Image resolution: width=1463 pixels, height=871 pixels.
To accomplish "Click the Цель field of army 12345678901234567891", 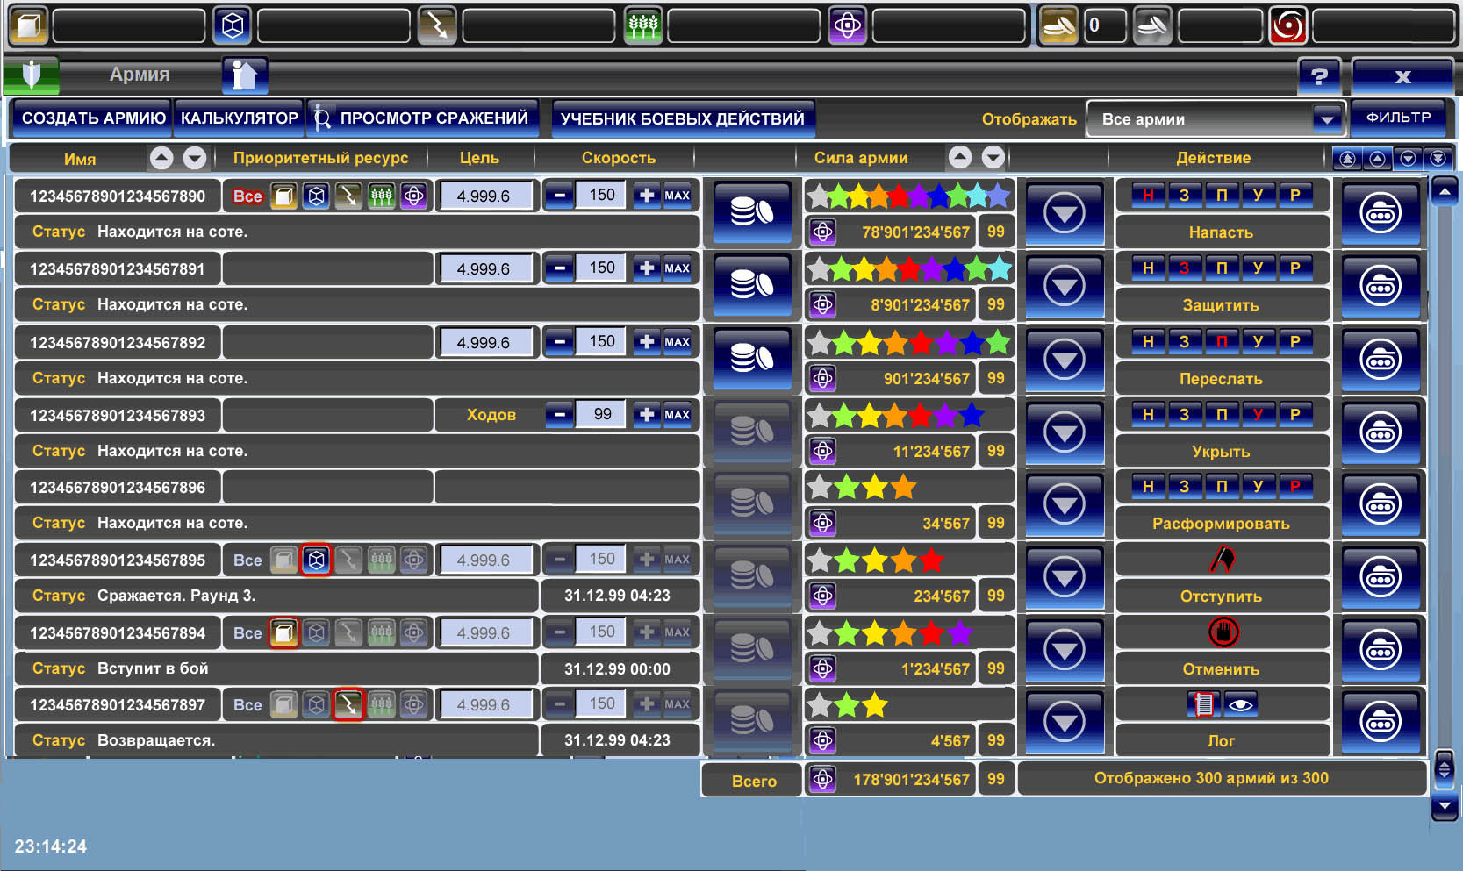I will pyautogui.click(x=484, y=269).
